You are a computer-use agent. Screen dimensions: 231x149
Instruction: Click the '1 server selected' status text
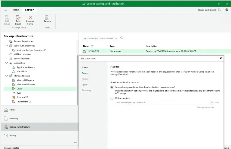[11, 148]
